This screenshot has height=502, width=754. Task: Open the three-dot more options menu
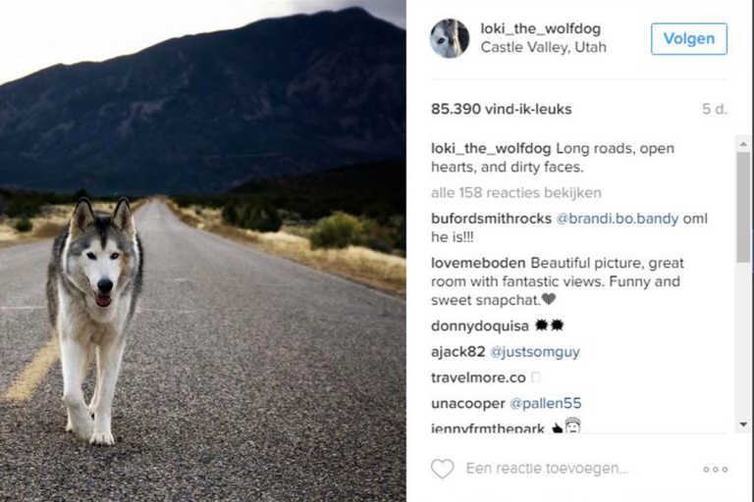(715, 469)
